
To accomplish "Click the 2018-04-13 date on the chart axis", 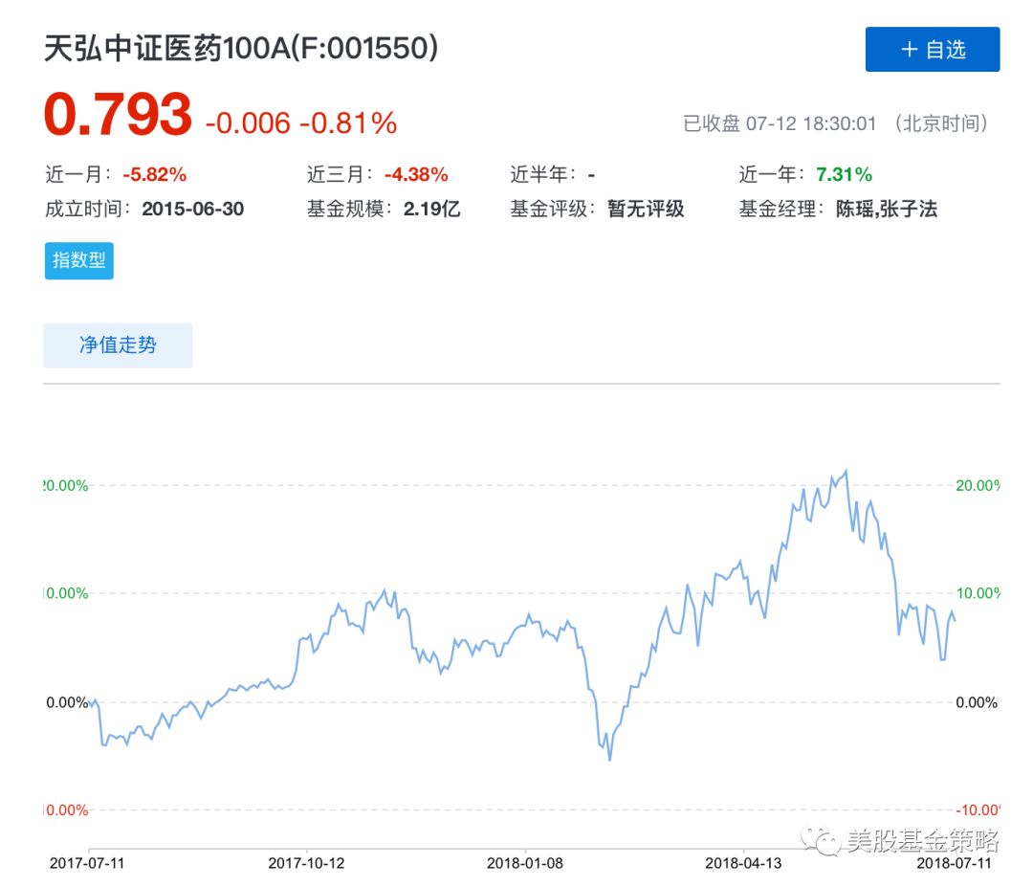I will click(x=743, y=863).
